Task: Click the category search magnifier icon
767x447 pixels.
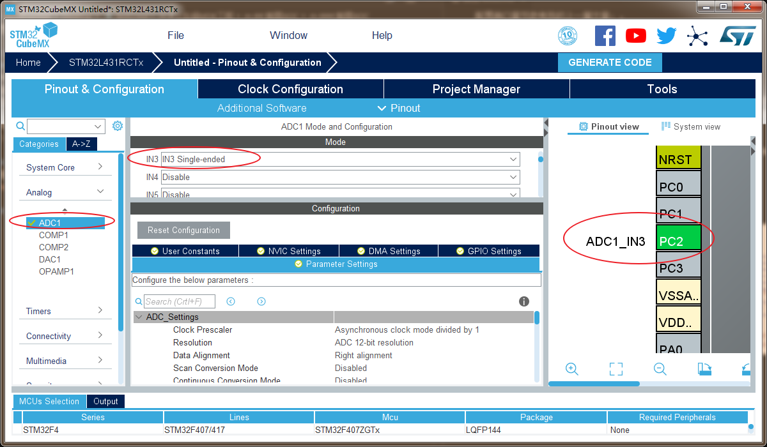Action: (x=20, y=126)
